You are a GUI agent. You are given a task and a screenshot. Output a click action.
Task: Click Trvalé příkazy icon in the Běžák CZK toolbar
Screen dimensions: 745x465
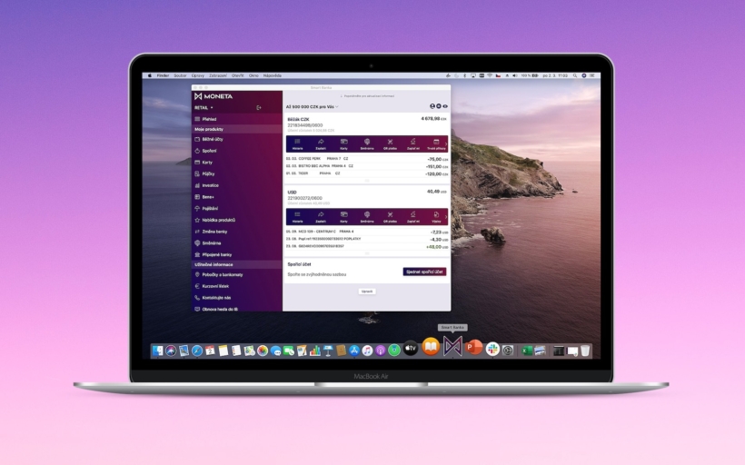(x=436, y=142)
